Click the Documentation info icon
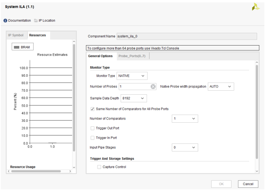 [6, 20]
